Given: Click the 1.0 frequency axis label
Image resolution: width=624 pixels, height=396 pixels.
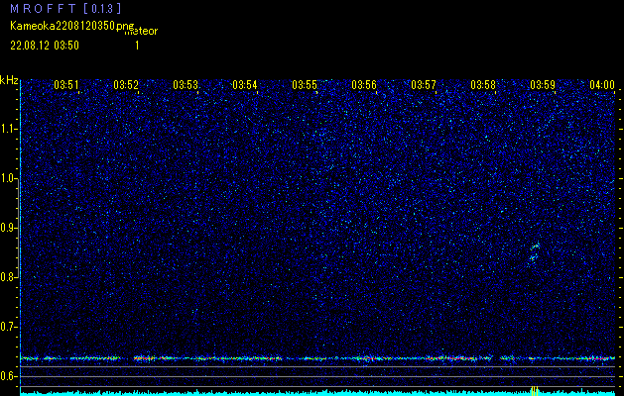Looking at the screenshot, I should (x=9, y=178).
